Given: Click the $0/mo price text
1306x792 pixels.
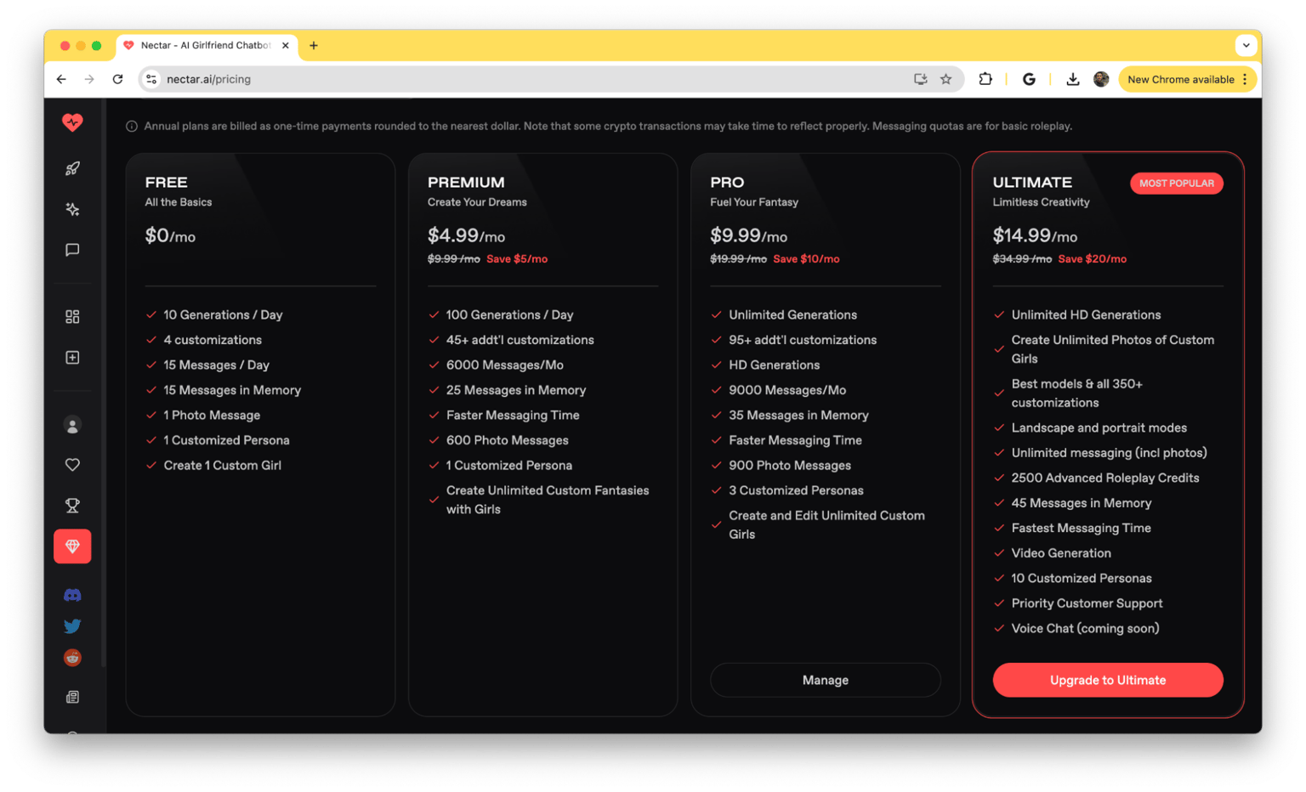Looking at the screenshot, I should [170, 236].
